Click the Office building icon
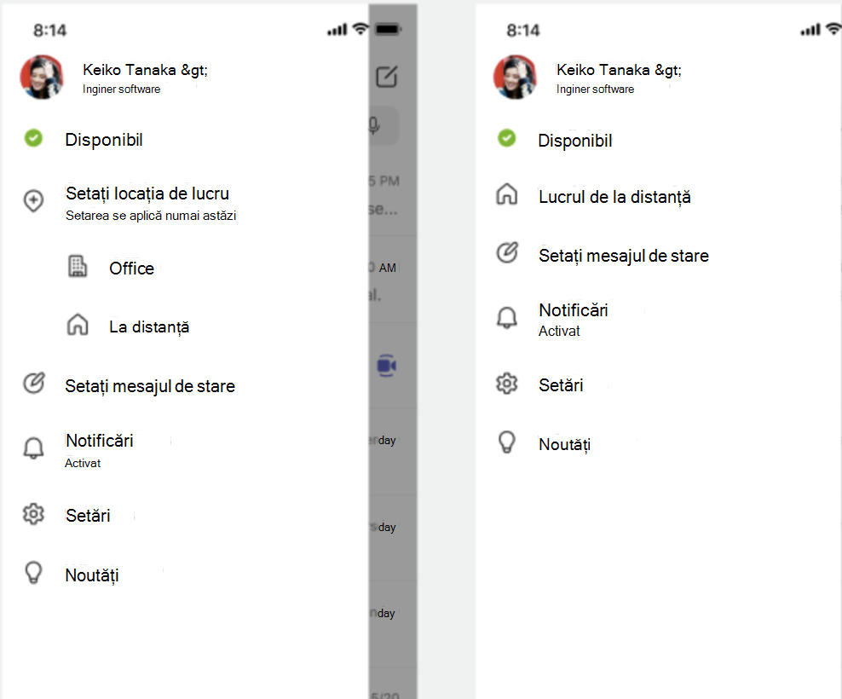This screenshot has width=842, height=699. tap(78, 267)
